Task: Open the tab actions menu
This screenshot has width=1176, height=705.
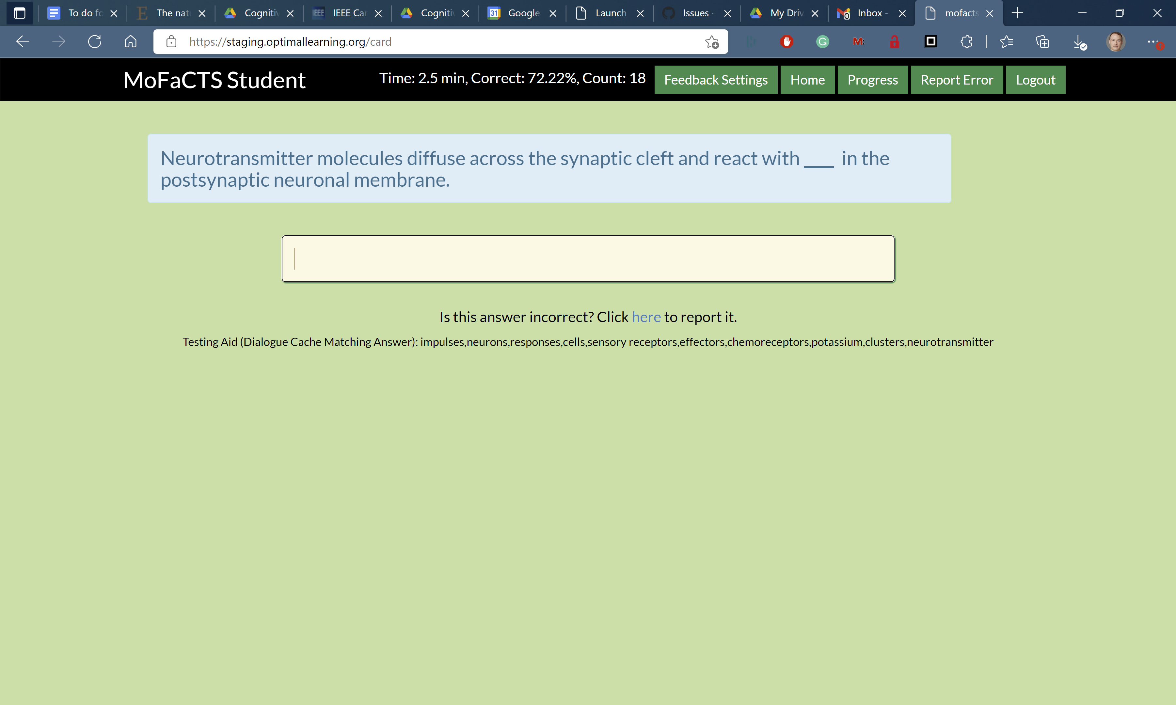Action: click(x=20, y=13)
